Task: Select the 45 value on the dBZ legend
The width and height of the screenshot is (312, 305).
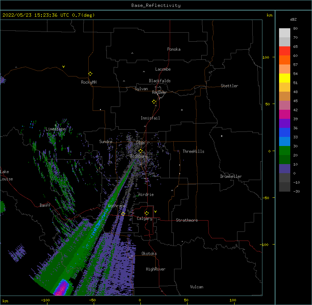Action: 295,101
